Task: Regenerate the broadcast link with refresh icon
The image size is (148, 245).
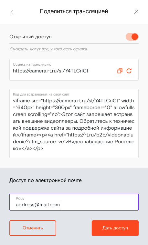Action: click(129, 71)
